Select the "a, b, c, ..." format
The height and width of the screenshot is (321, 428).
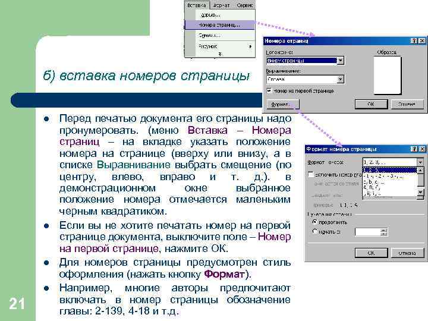[x=389, y=182]
